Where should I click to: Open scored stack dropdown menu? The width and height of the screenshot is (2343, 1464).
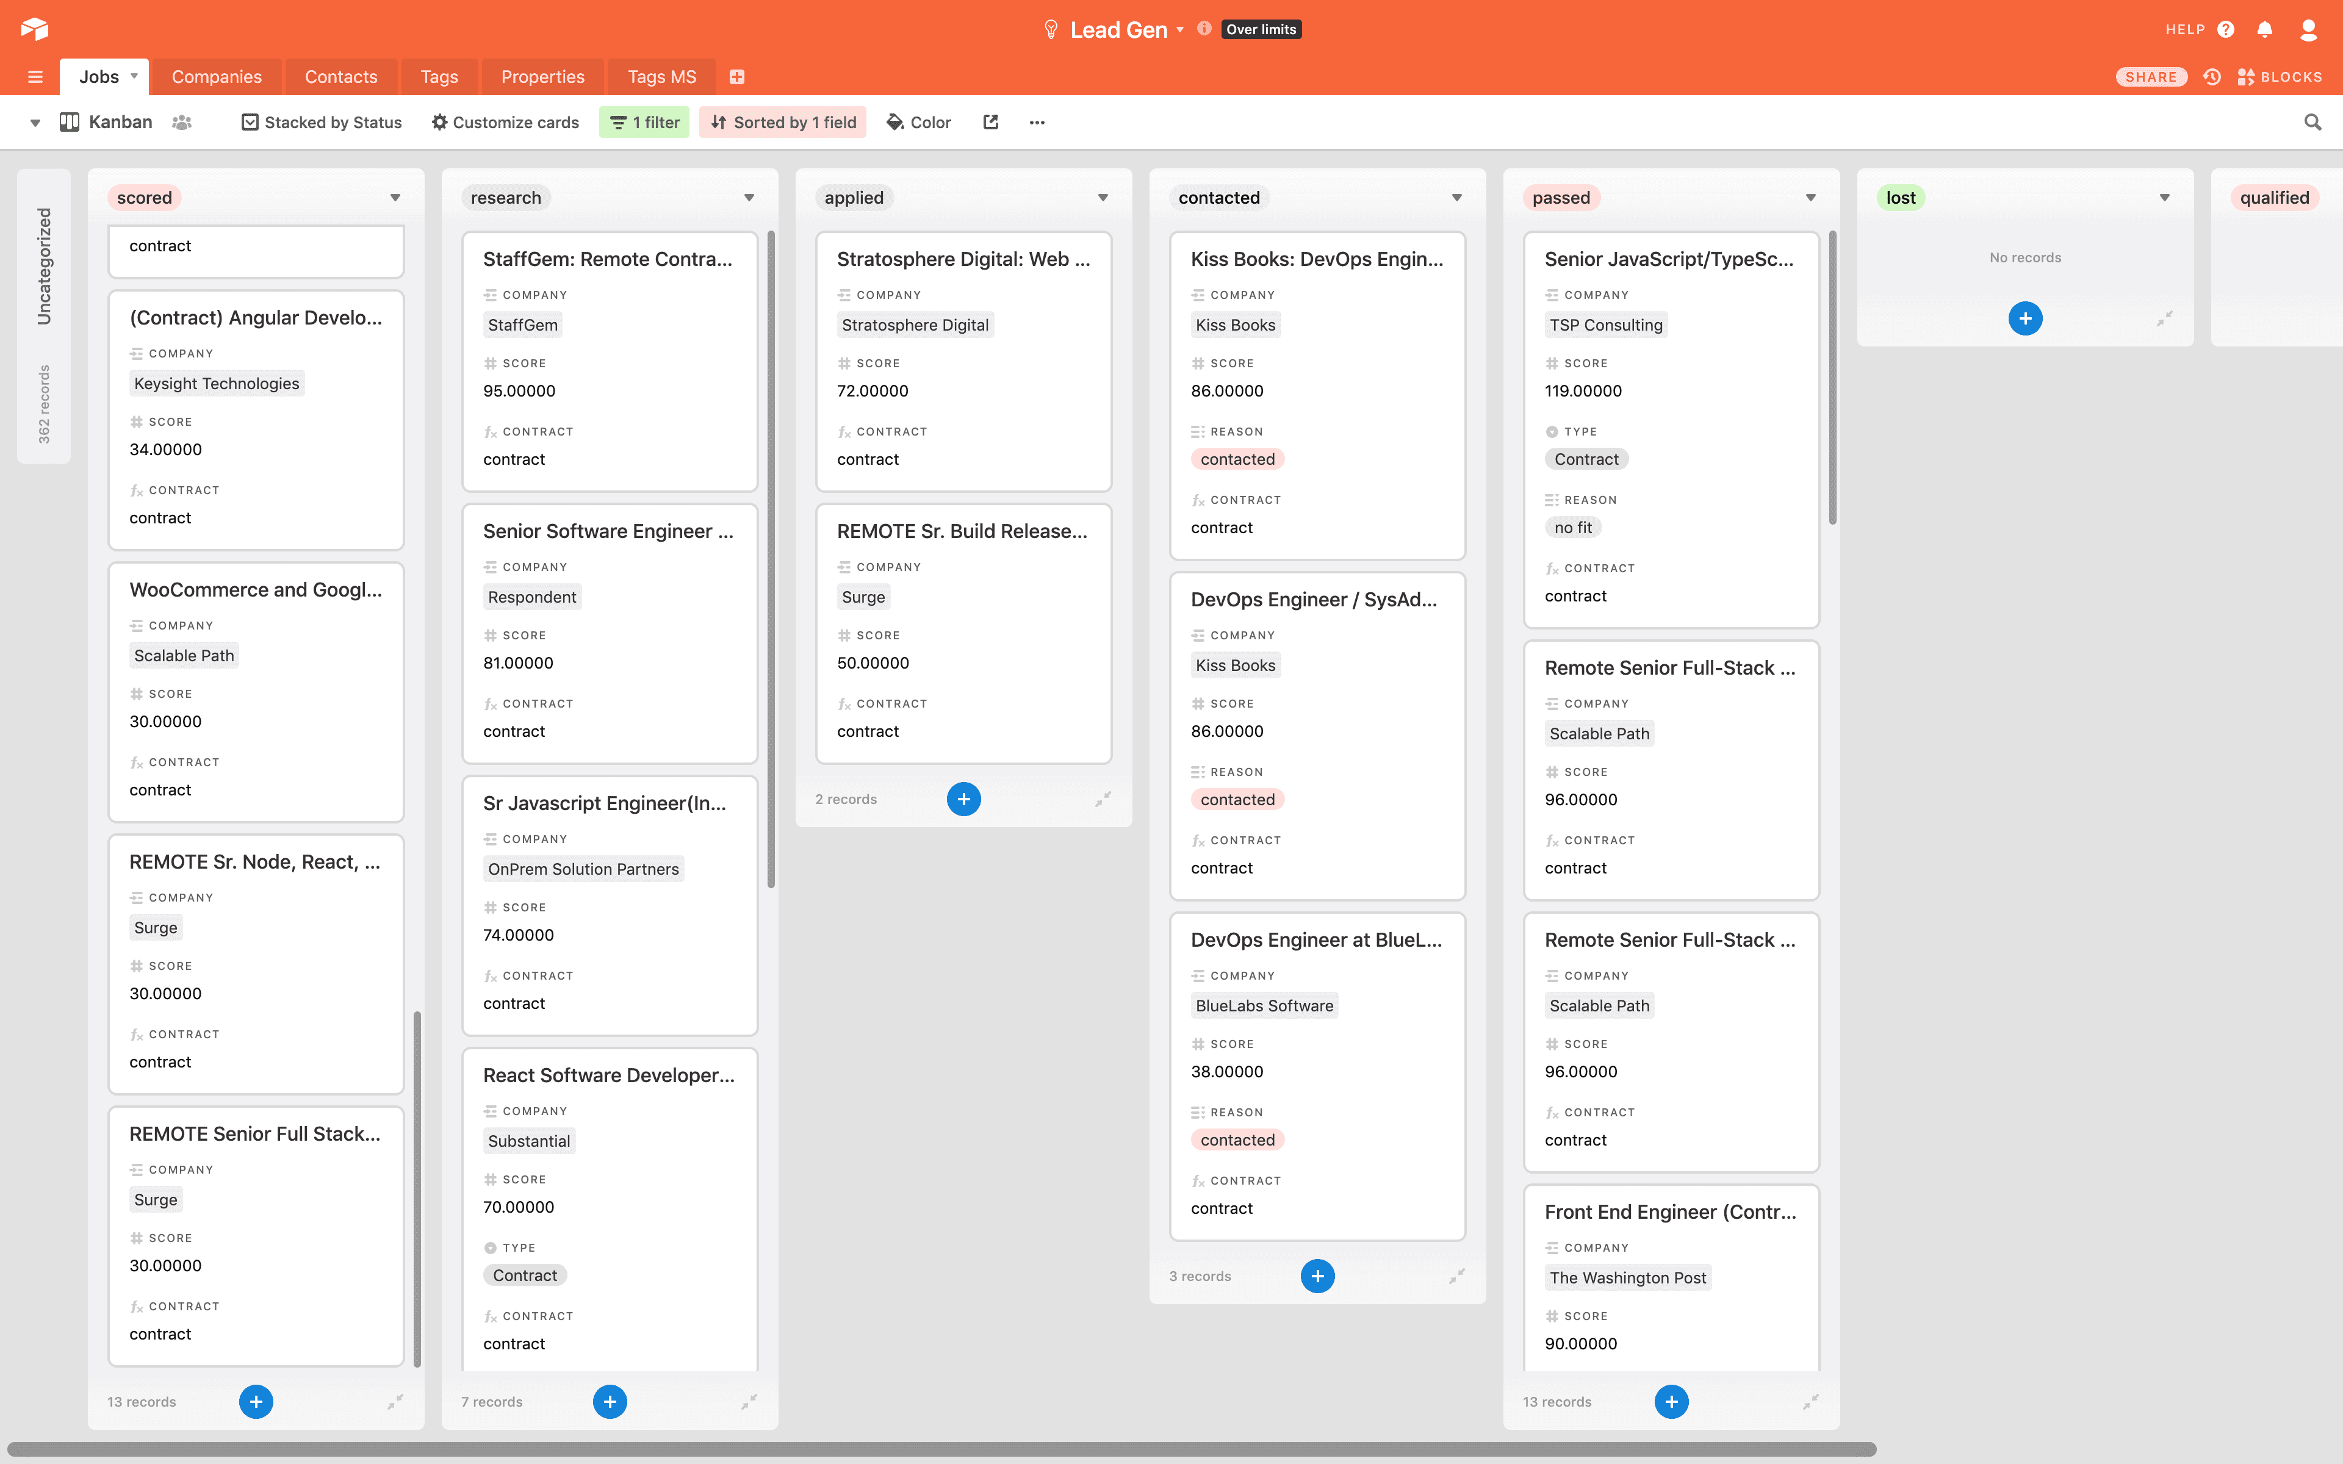click(x=395, y=198)
